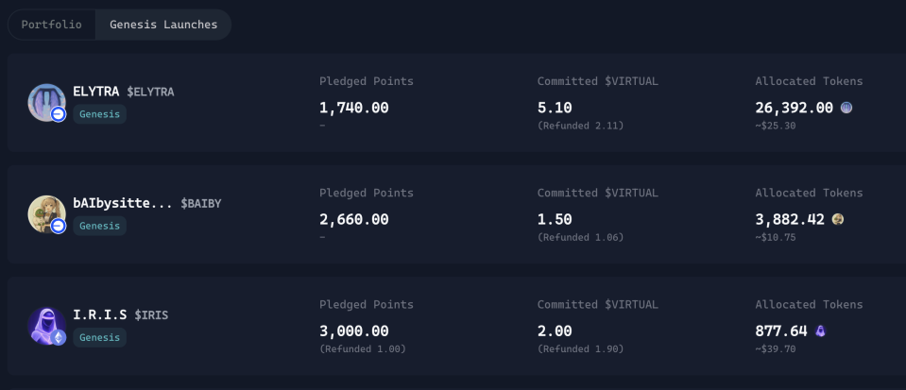Open the $BAIBY ticker link
Screen dimensions: 906x390
[201, 203]
